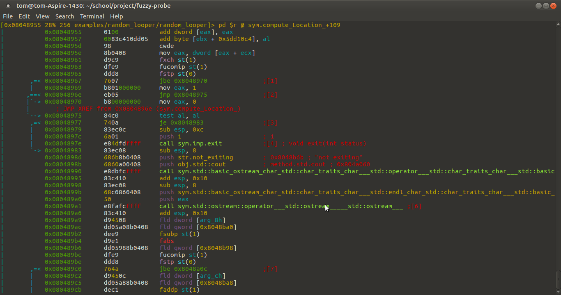The image size is (561, 295).
Task: Click 'jmp 0x8048975' instruction
Action: click(x=183, y=95)
